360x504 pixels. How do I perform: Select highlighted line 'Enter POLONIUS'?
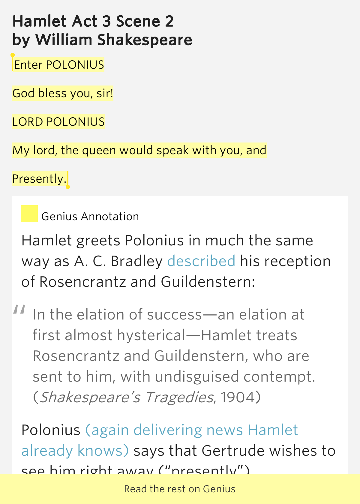tap(58, 65)
